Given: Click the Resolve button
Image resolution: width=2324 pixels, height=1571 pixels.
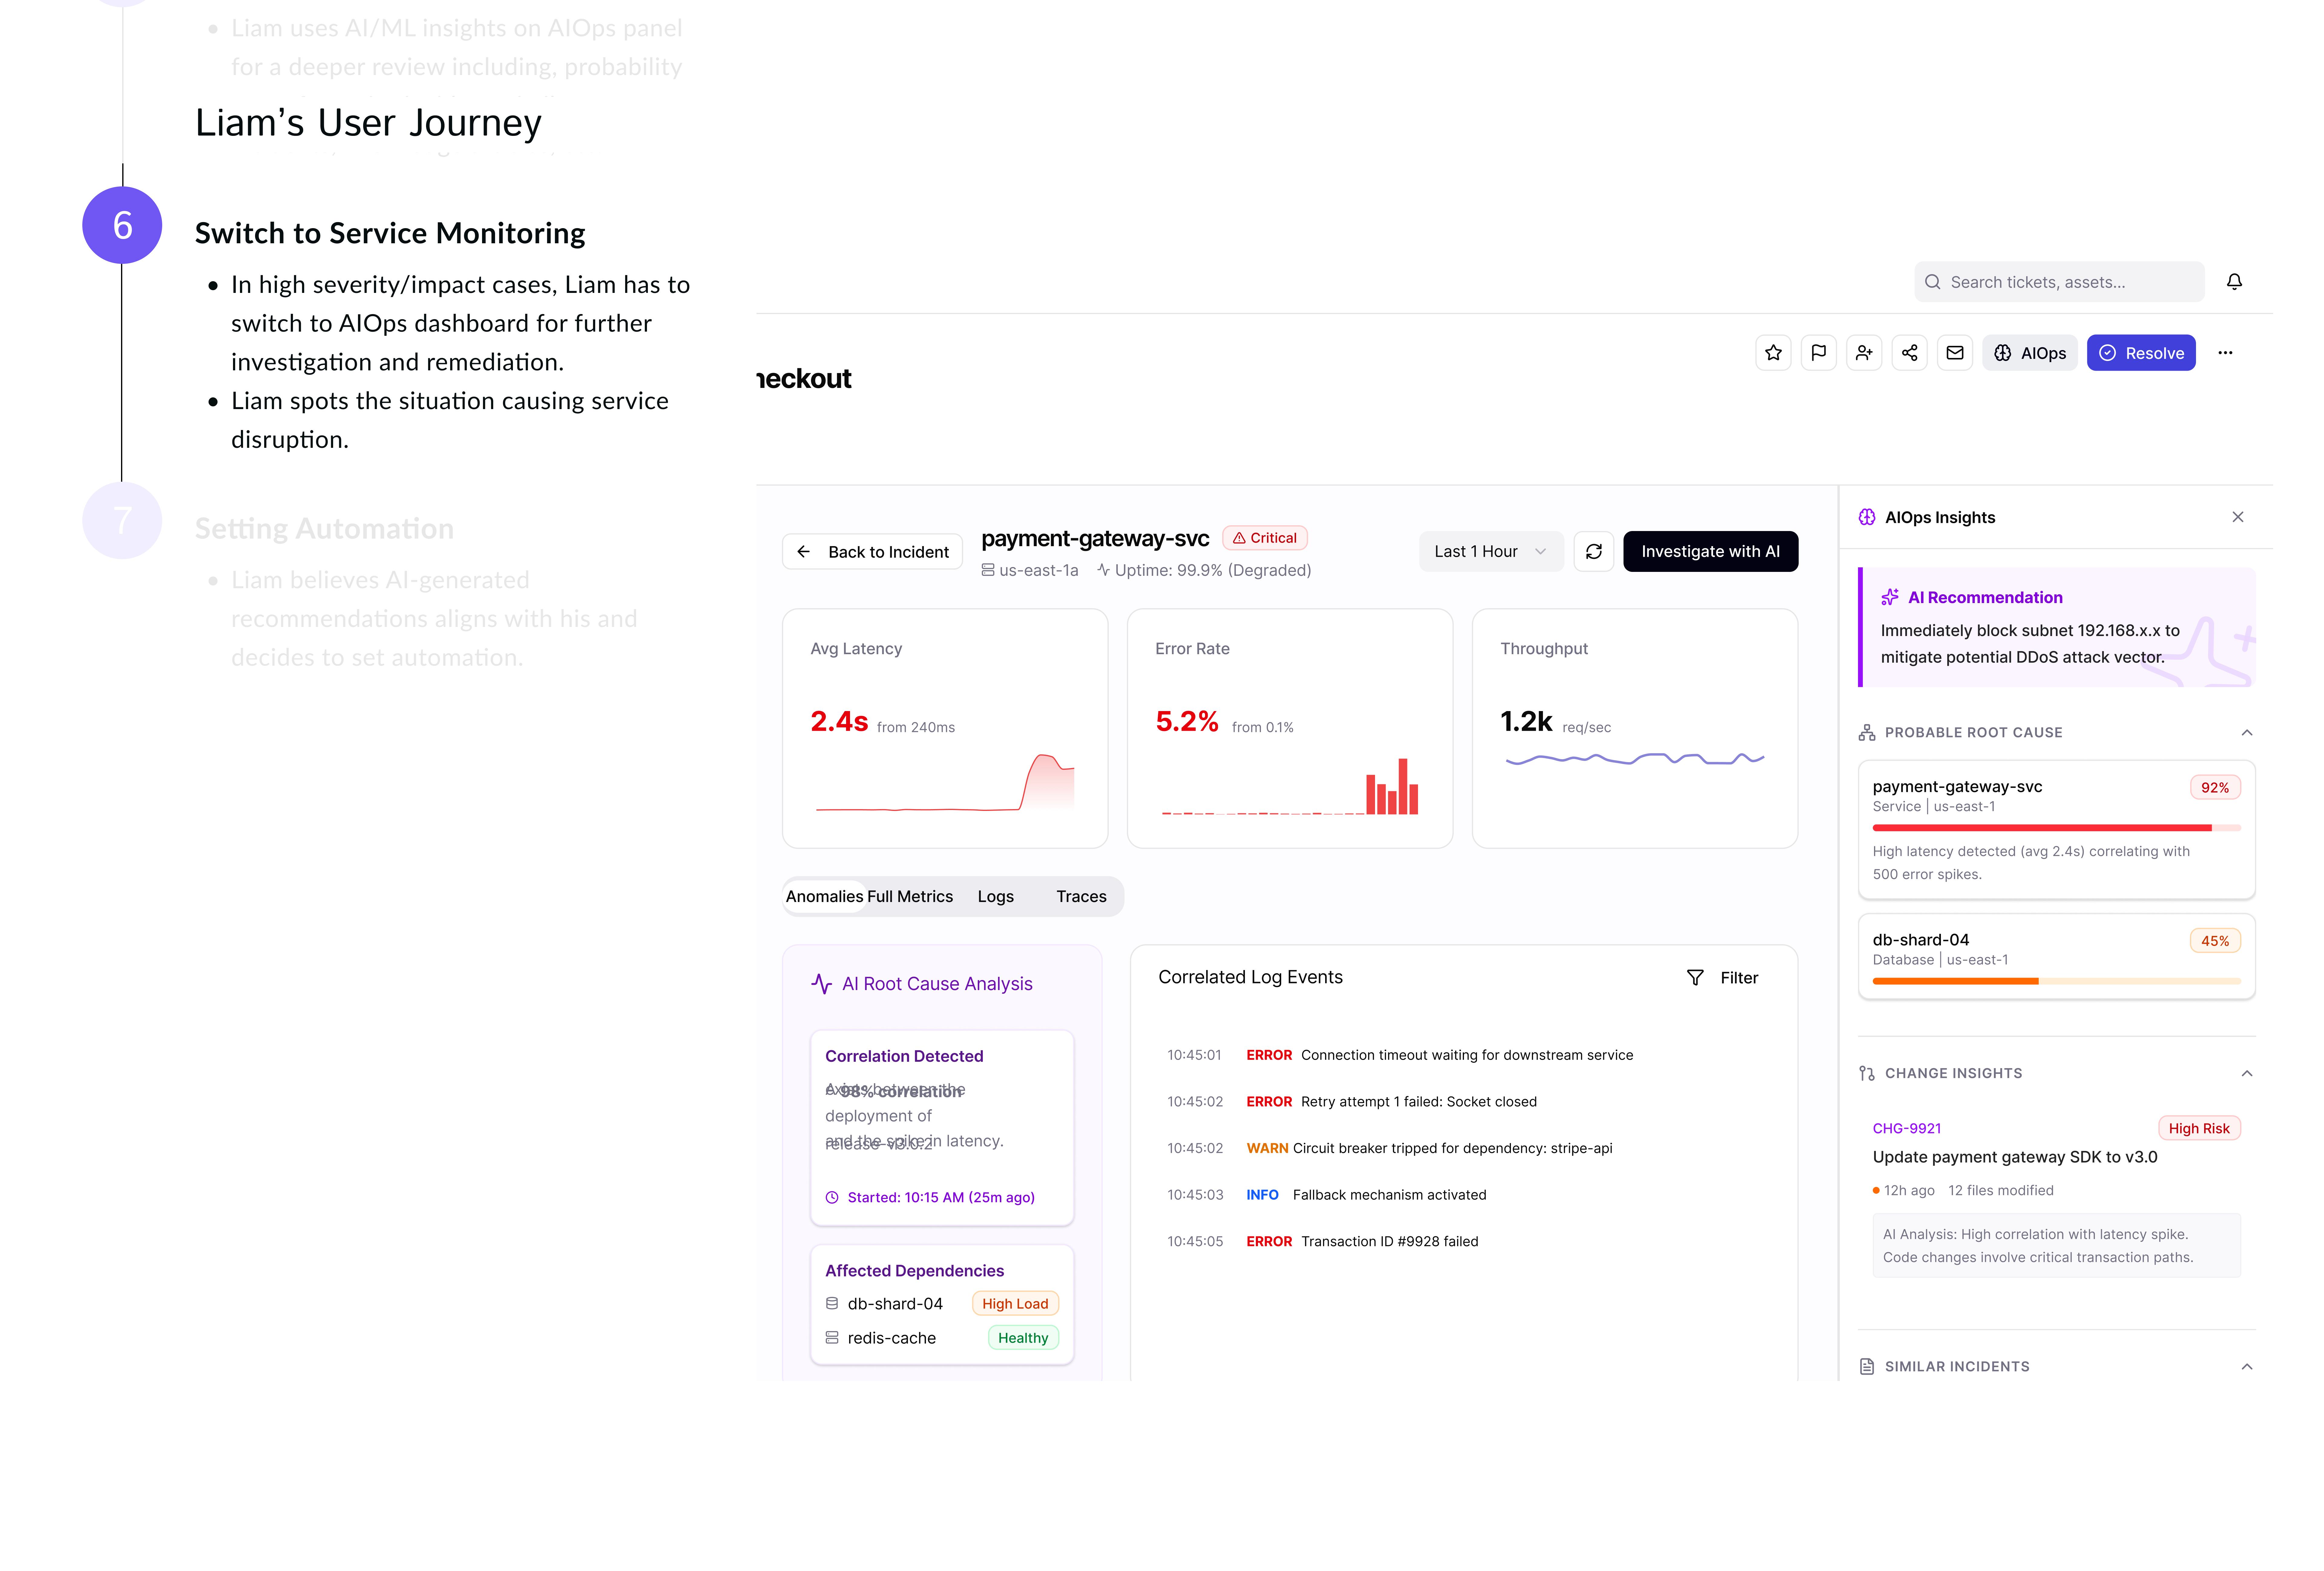Looking at the screenshot, I should [2141, 353].
